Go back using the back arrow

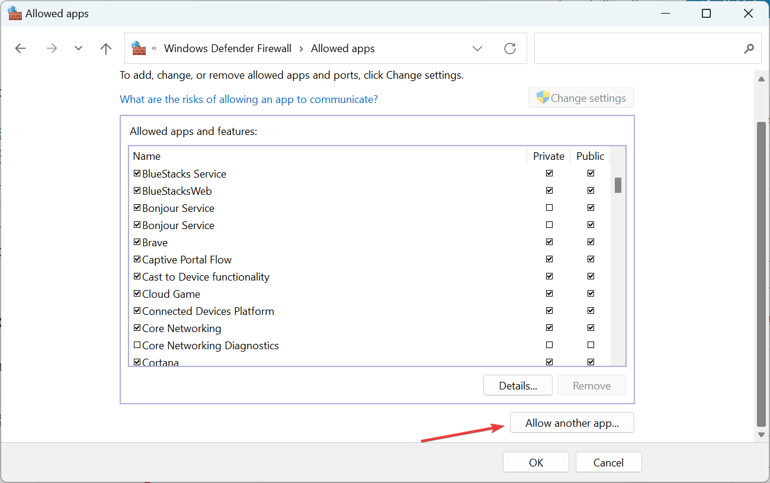coord(21,49)
